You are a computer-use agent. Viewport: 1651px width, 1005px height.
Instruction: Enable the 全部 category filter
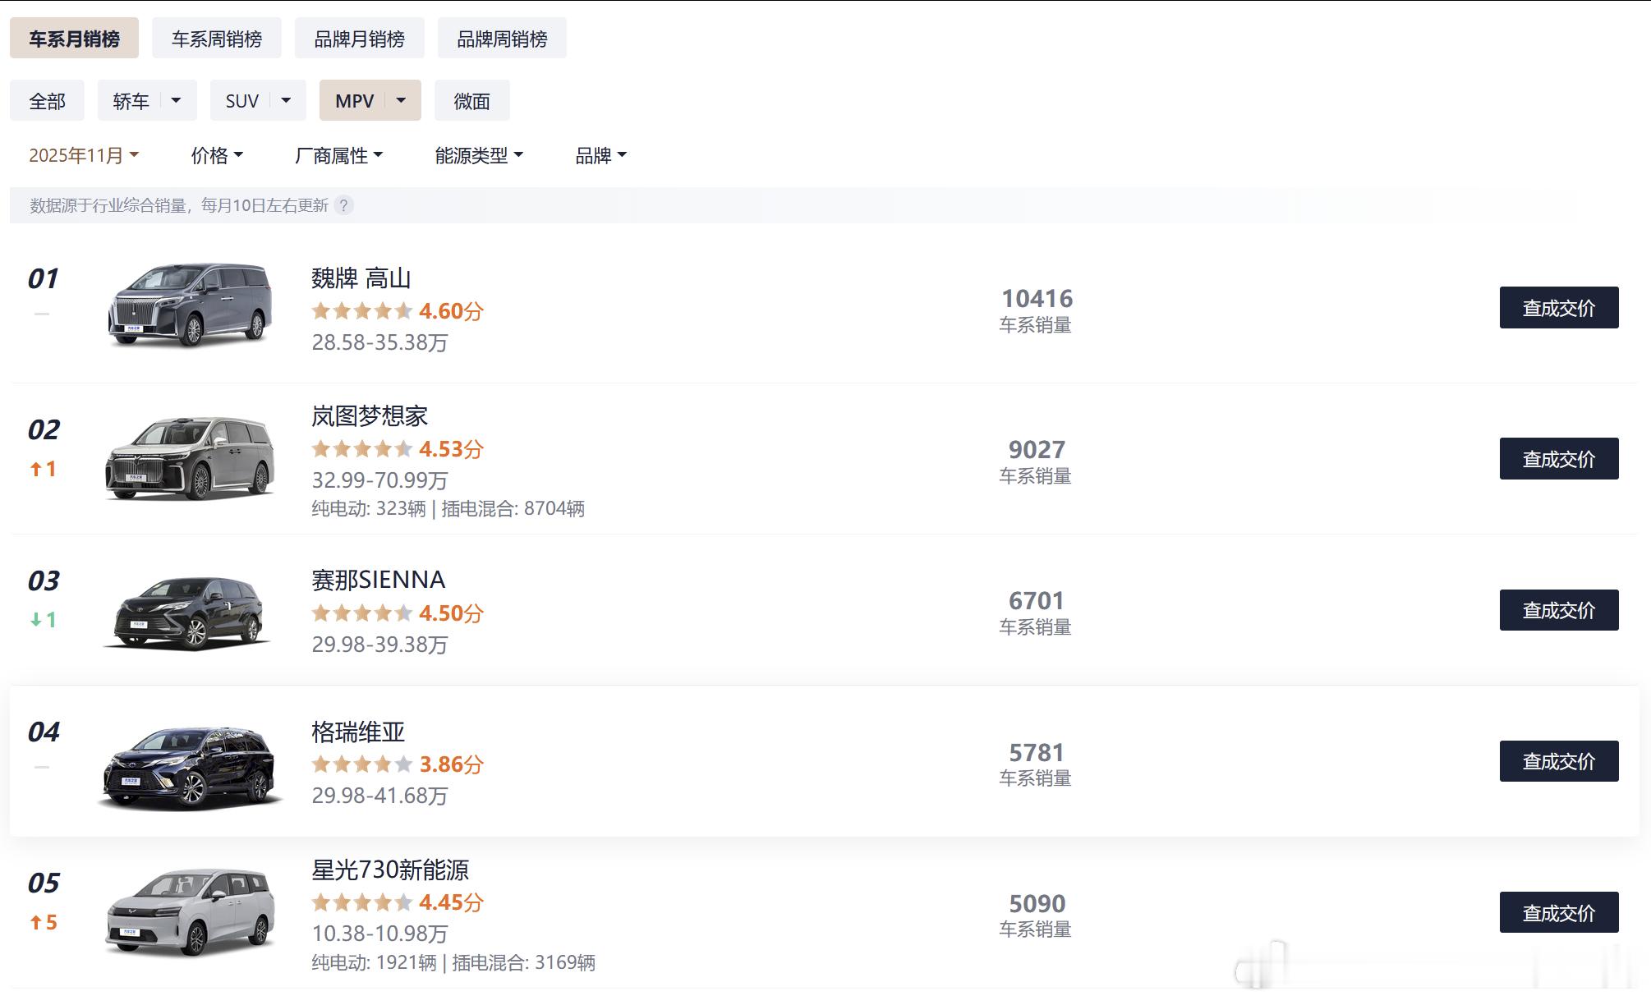[46, 99]
